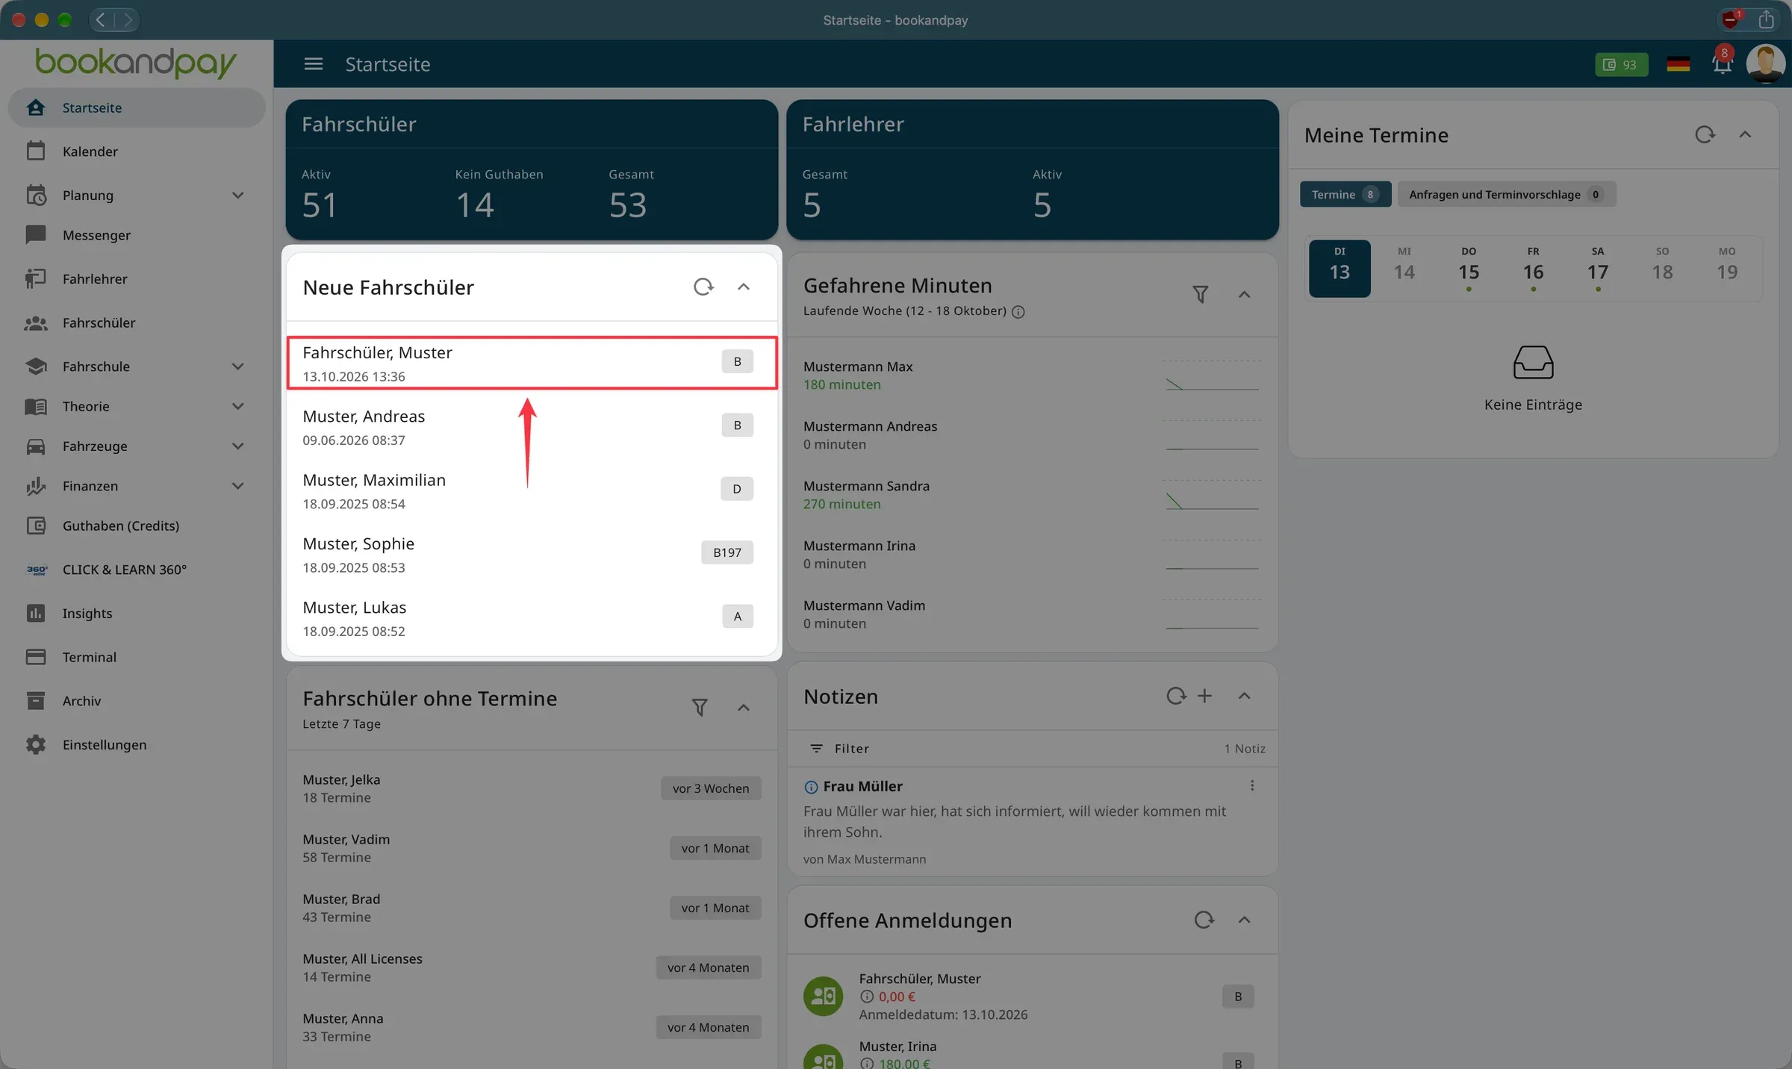Open the user profile avatar
1792x1069 pixels.
point(1765,64)
